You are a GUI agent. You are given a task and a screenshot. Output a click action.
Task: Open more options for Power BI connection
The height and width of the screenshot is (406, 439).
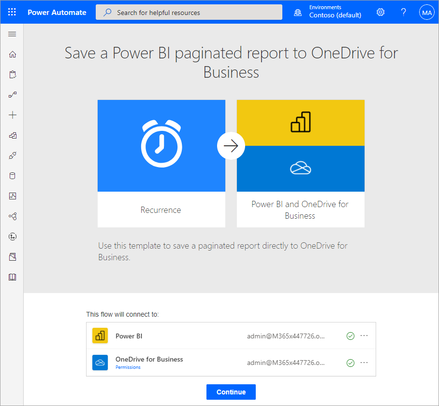tap(364, 336)
